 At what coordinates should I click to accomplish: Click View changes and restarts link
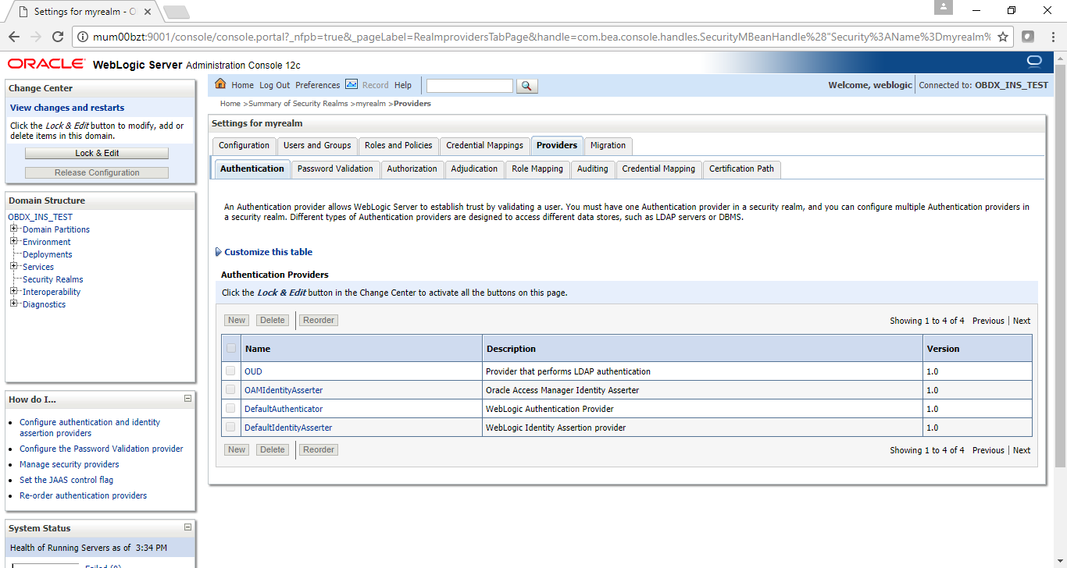67,108
